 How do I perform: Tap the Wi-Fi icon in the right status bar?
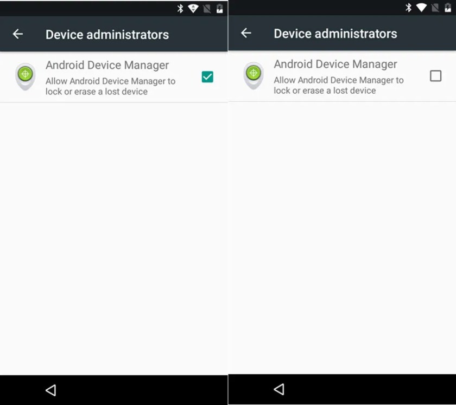(420, 8)
